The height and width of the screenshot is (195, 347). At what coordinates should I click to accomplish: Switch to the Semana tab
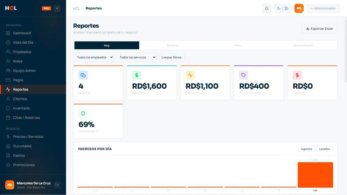click(172, 45)
